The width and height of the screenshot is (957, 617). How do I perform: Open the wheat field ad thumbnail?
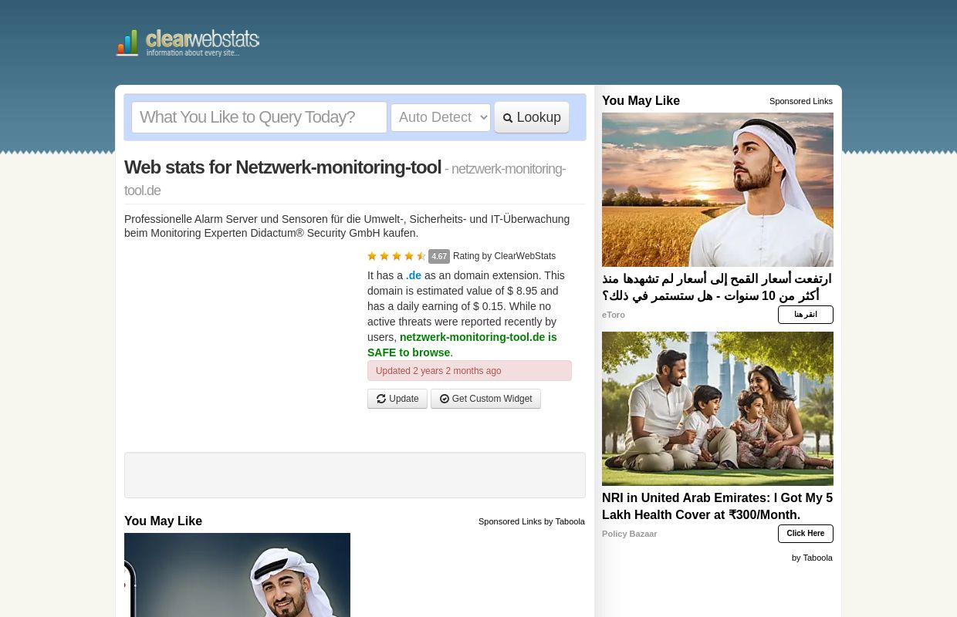coord(718,190)
